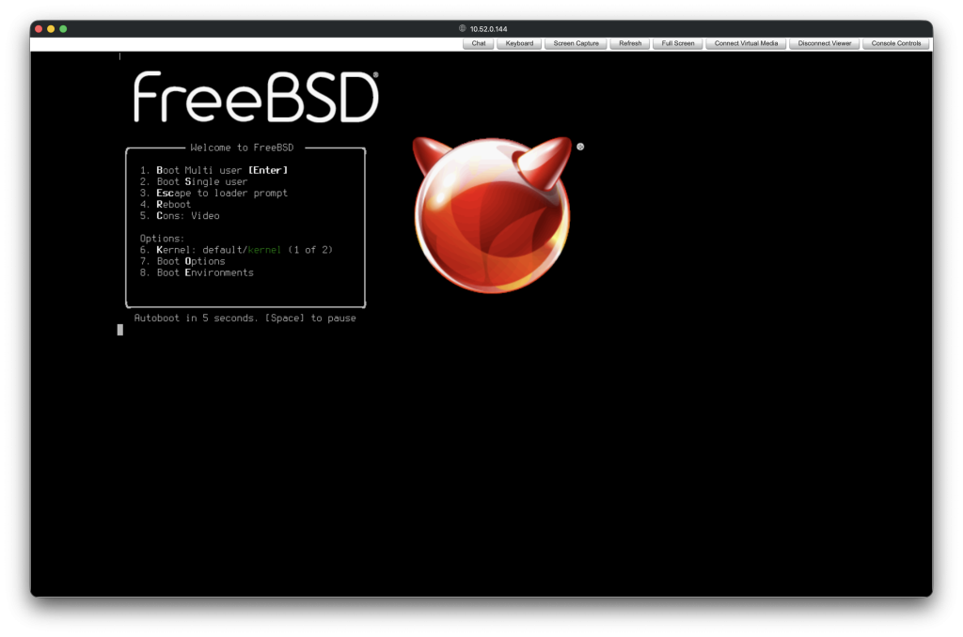Open the Keyboard control in the viewer toolbar
The width and height of the screenshot is (963, 637).
519,42
